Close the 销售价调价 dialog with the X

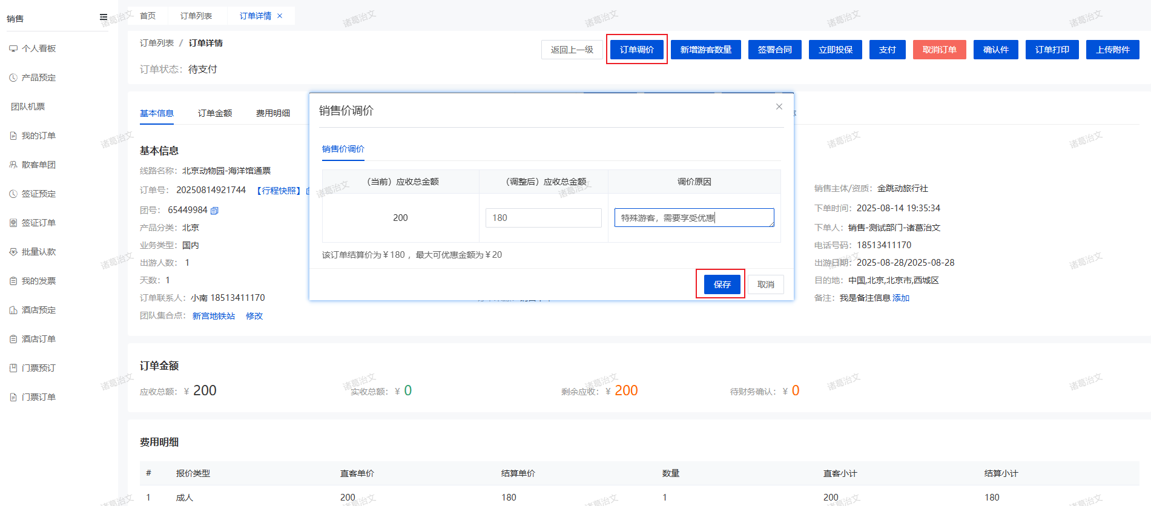tap(779, 107)
